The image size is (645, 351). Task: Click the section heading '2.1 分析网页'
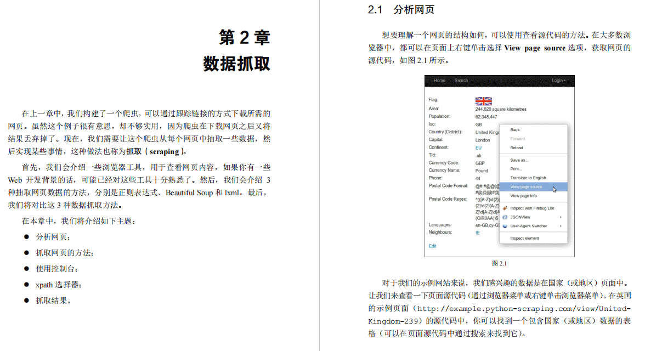(401, 9)
